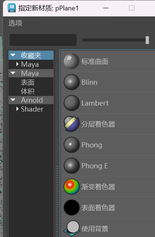Click the icon size slider handle
Viewport: 155px width, 237px height.
(x=147, y=40)
